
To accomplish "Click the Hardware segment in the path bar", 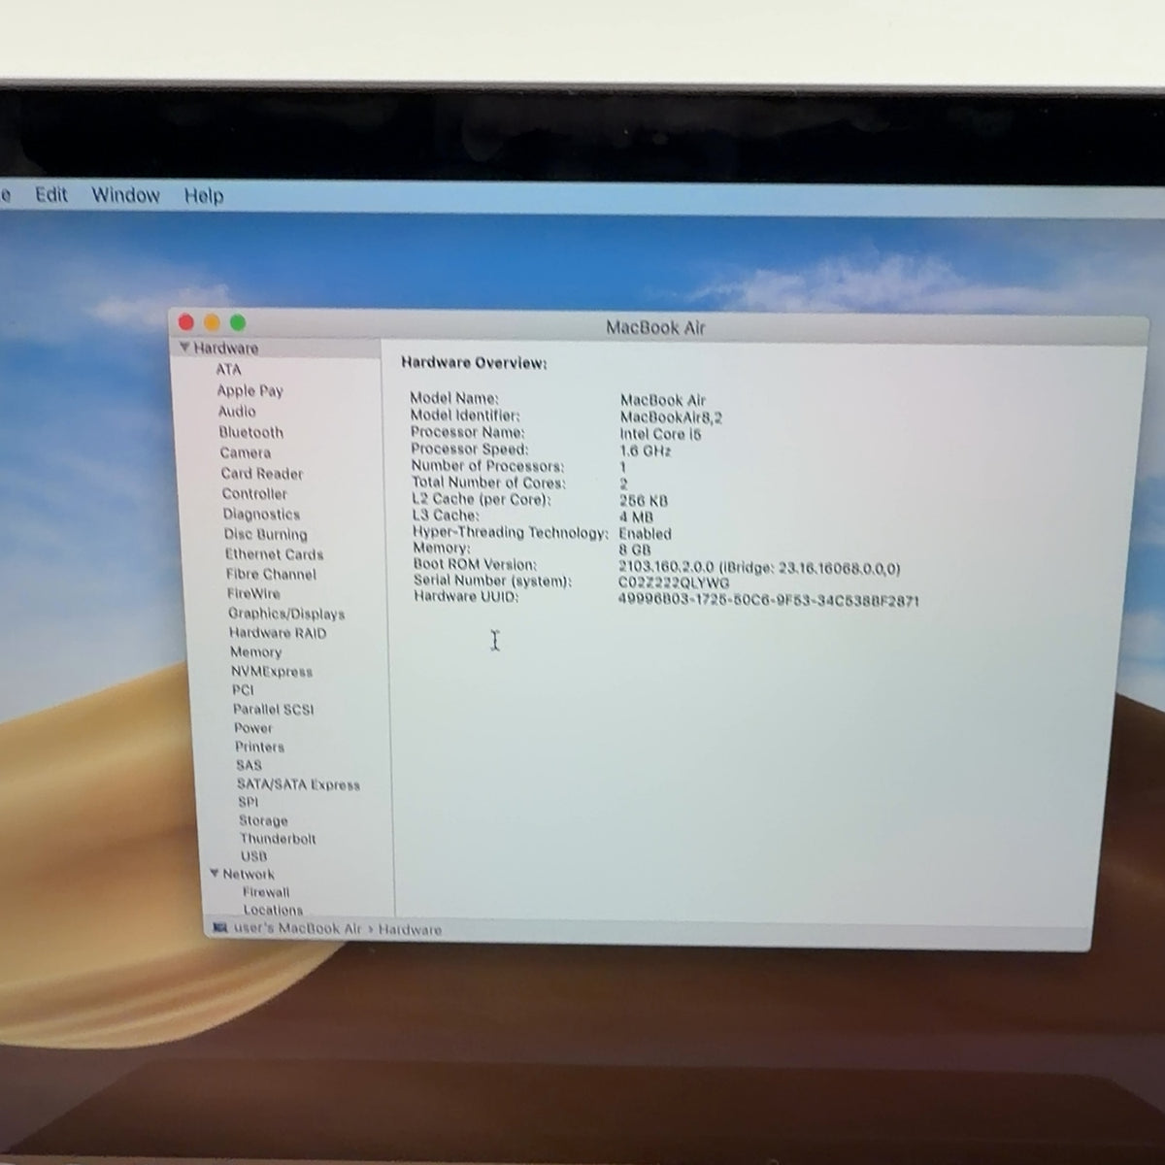I will coord(410,929).
